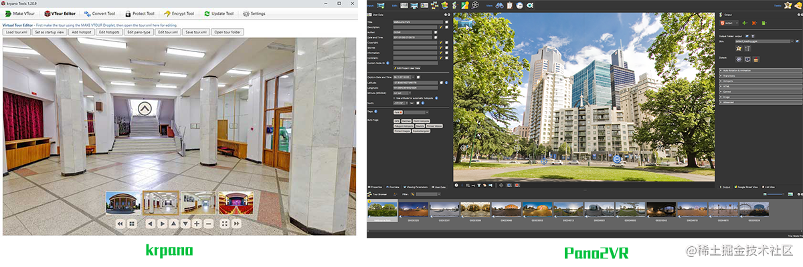Click the generate output gear icon
This screenshot has height=267, width=803.
pyautogui.click(x=738, y=59)
